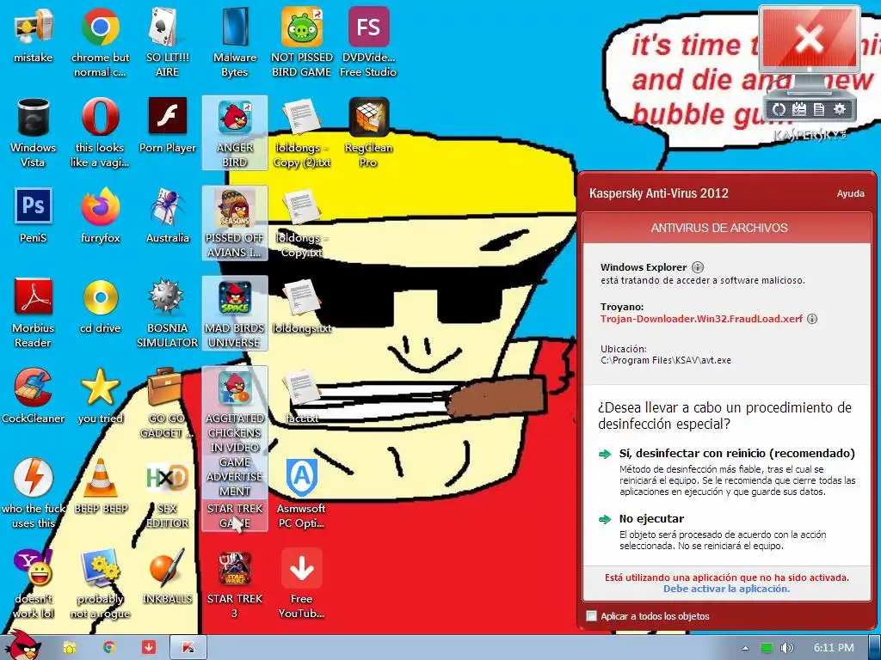Open 'probably not a rogue' icon
This screenshot has width=881, height=660.
pos(100,584)
